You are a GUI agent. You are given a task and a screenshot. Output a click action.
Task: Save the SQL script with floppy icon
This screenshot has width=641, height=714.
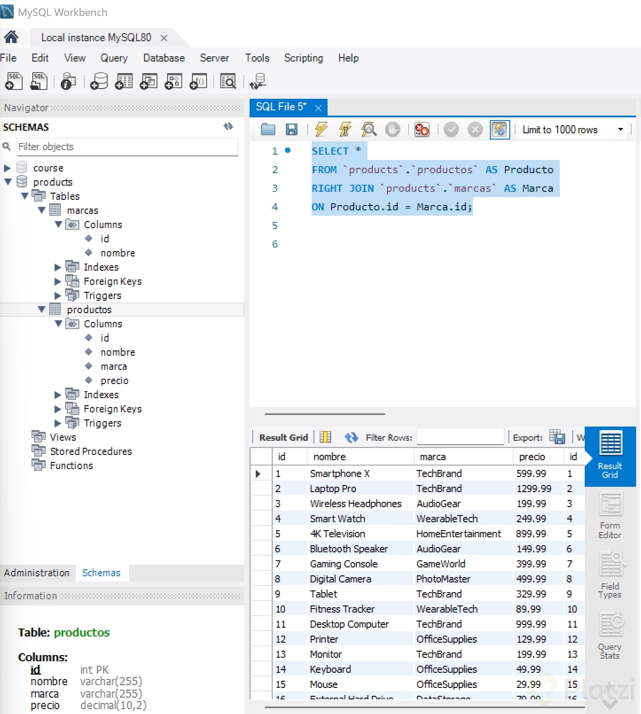coord(292,129)
